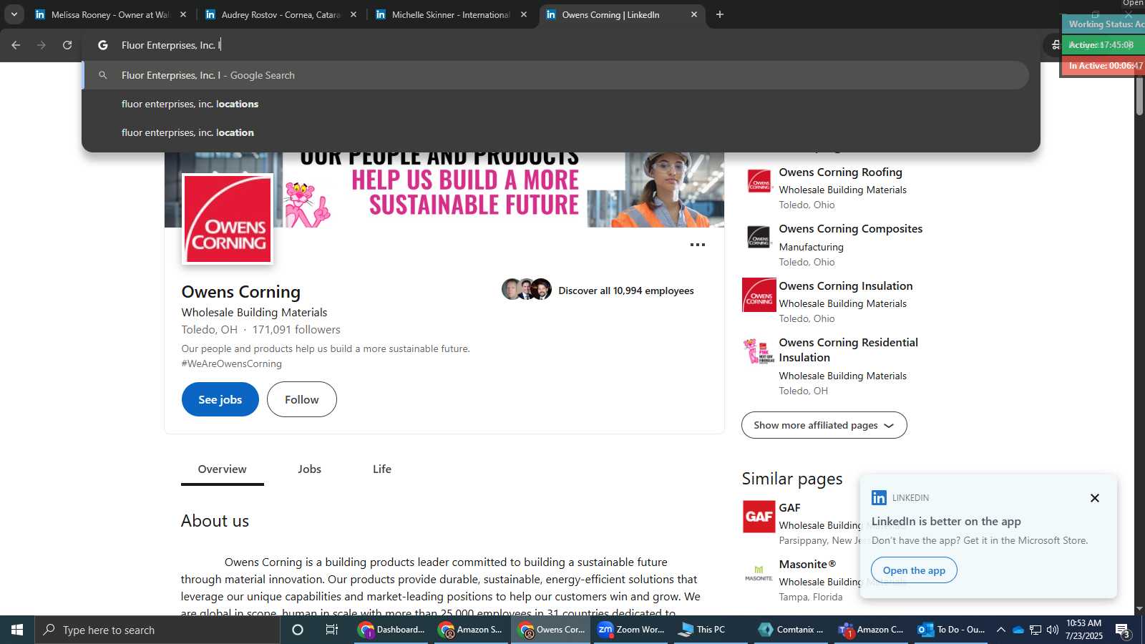Open the volume control tray icon
The height and width of the screenshot is (644, 1145).
click(x=1052, y=630)
